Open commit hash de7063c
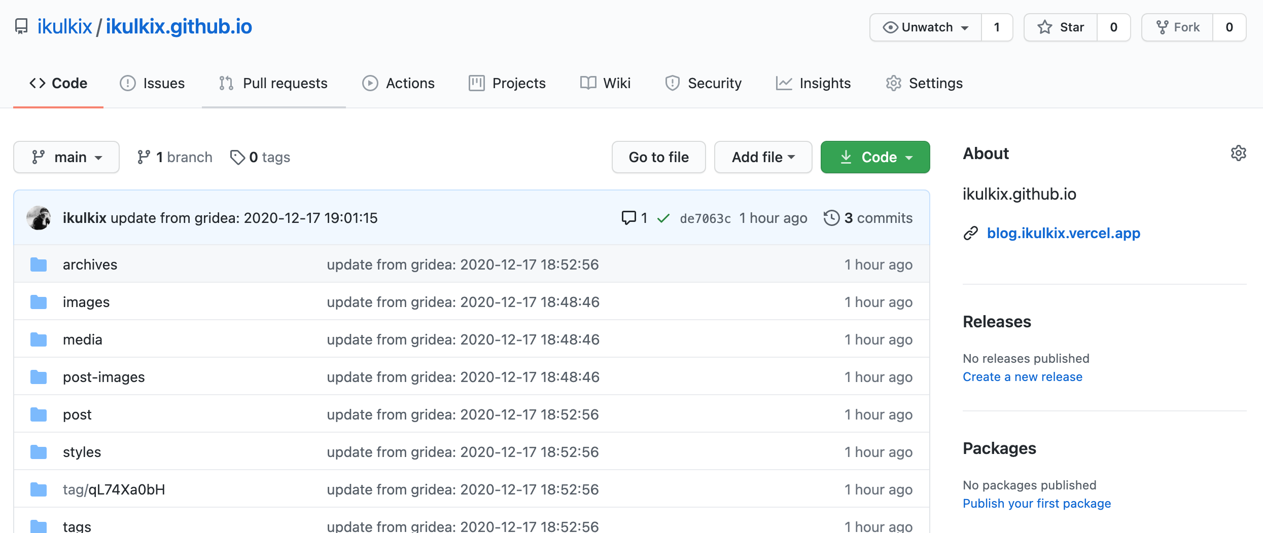1263x533 pixels. [x=705, y=218]
